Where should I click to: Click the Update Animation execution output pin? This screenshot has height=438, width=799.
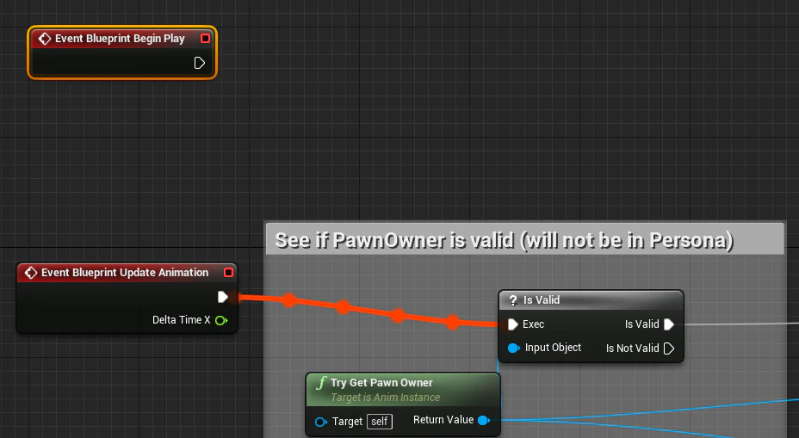(223, 297)
